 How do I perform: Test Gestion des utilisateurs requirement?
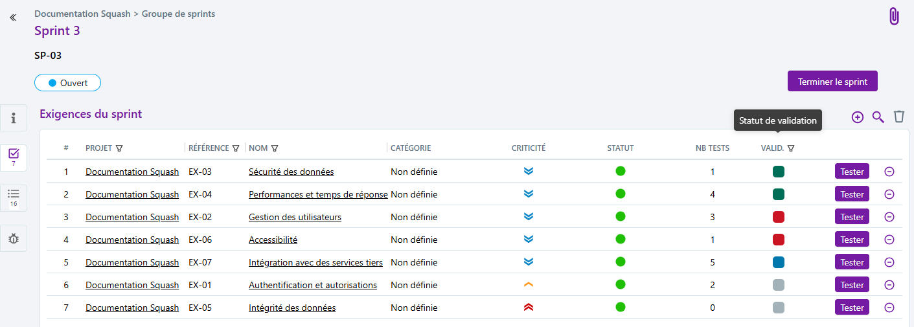point(852,217)
